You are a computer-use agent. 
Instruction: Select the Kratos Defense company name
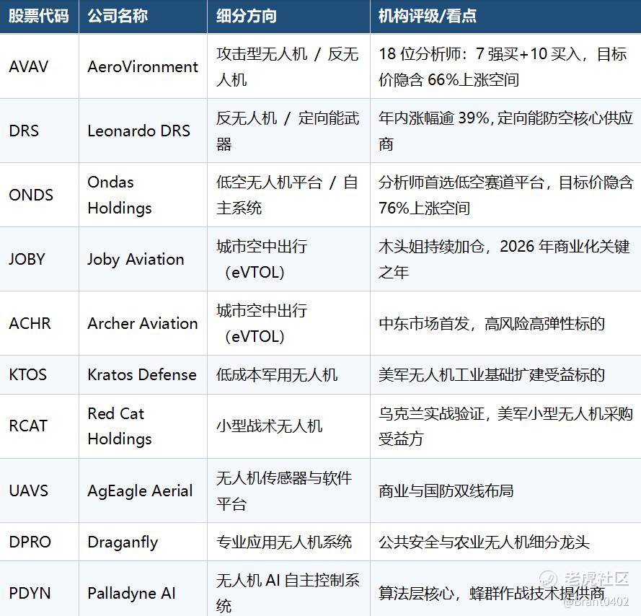[x=143, y=374]
